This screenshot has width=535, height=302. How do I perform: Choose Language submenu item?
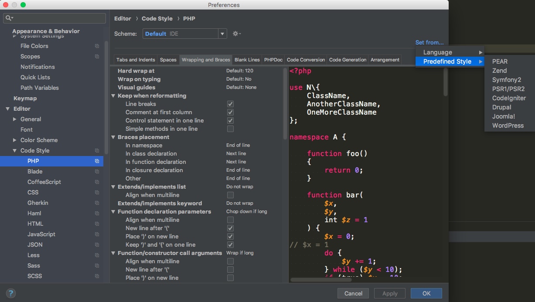coord(450,52)
